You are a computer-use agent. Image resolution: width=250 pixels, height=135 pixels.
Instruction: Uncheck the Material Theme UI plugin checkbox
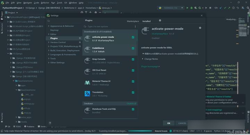click(x=133, y=81)
